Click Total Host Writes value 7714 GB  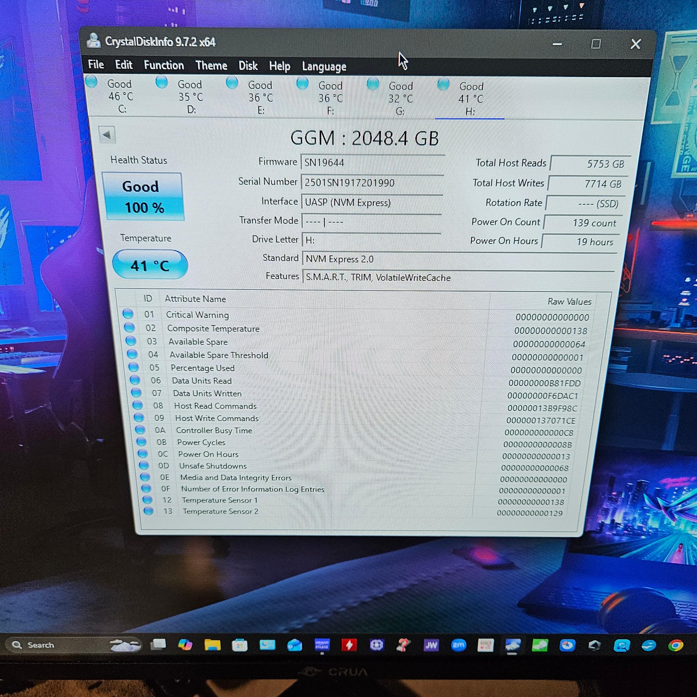(x=588, y=184)
